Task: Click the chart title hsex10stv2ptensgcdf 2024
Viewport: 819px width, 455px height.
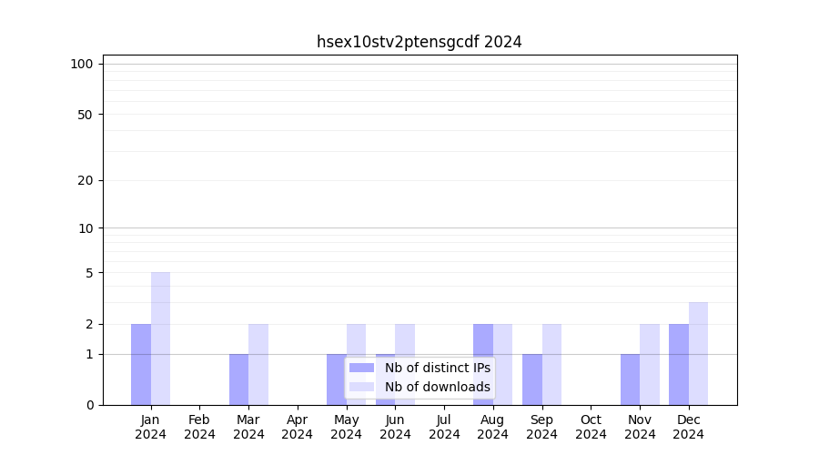Action: tap(419, 42)
